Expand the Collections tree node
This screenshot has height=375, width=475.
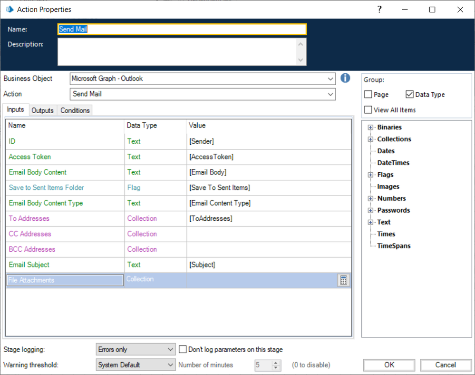point(371,139)
